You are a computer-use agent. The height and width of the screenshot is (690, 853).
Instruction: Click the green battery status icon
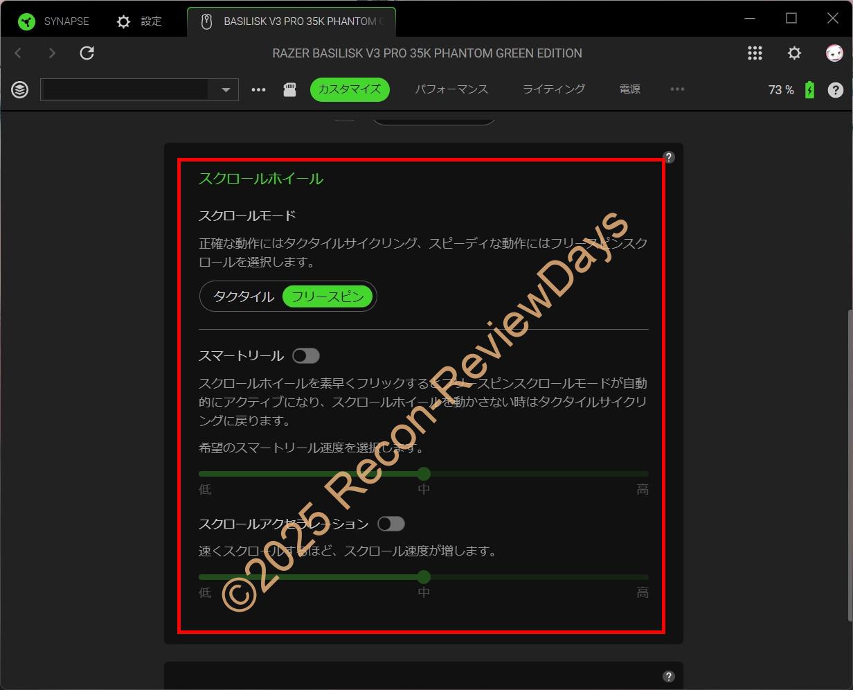pyautogui.click(x=809, y=90)
